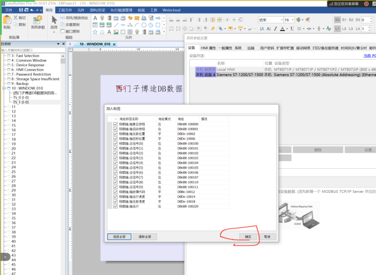Click 选择全部 (Select All) button

(119, 237)
